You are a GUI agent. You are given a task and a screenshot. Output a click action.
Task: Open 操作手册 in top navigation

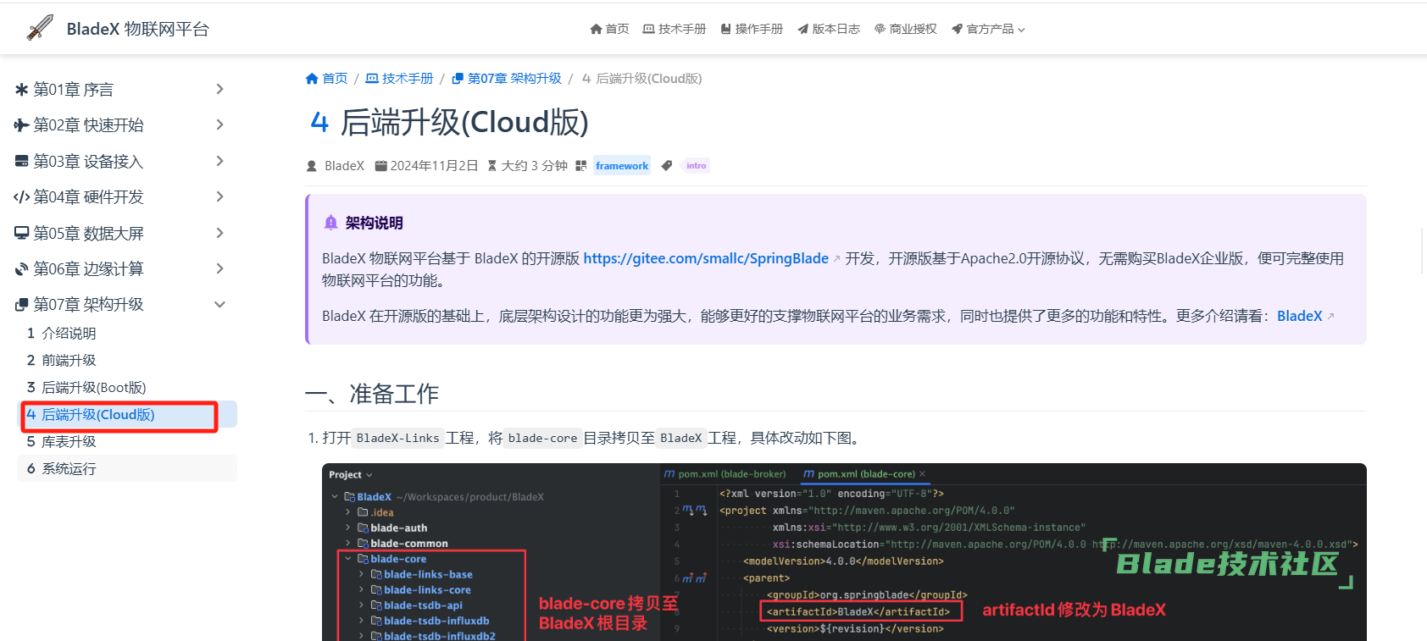pos(752,29)
